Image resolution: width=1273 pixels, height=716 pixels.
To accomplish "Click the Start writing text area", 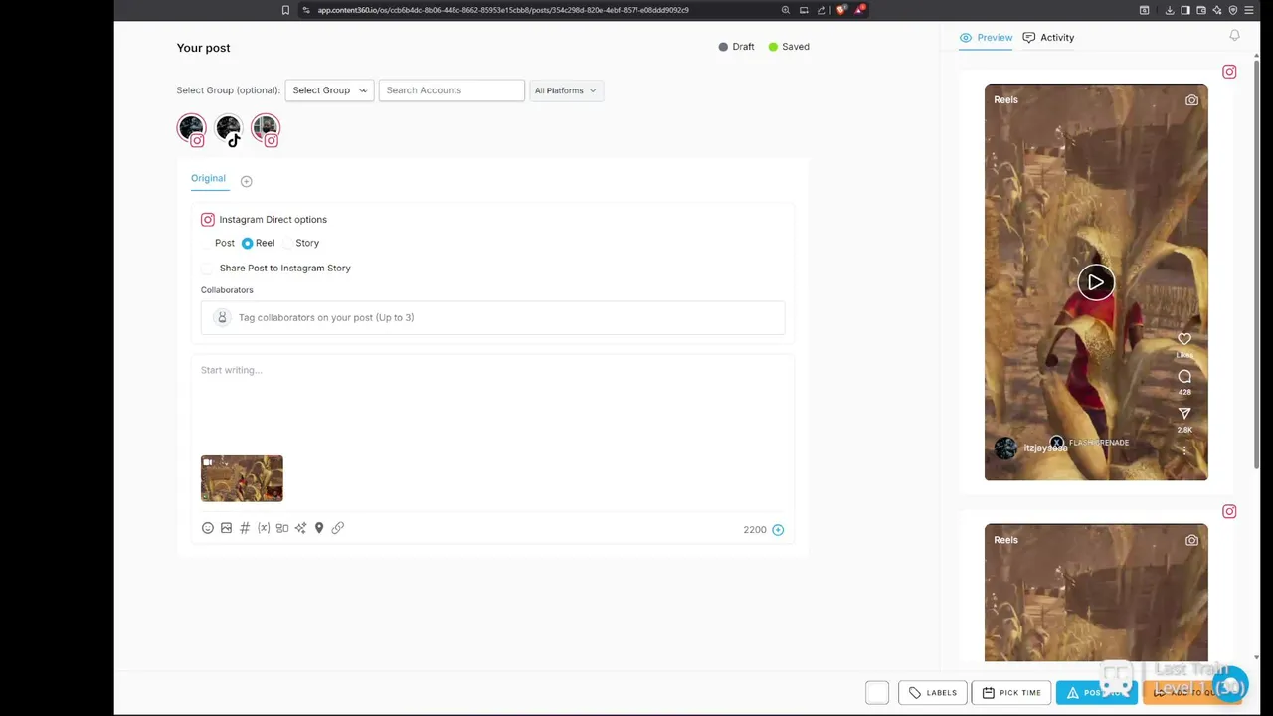I will [493, 403].
